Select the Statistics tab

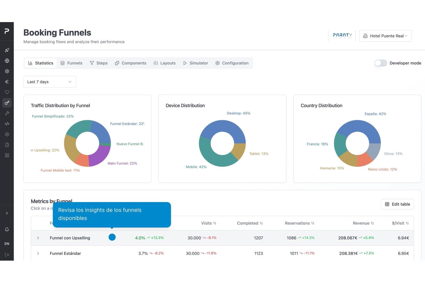click(x=41, y=63)
